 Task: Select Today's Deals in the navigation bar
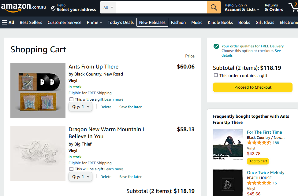(121, 22)
